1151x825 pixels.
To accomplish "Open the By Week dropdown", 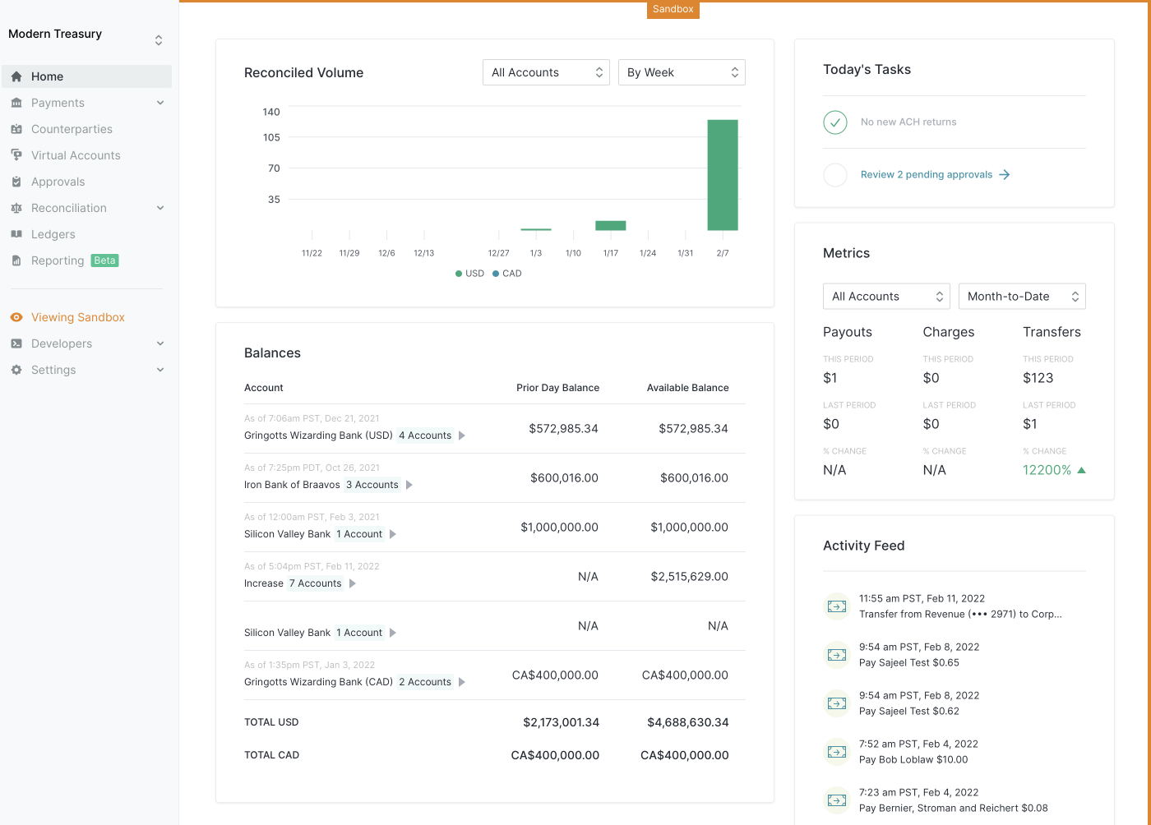I will [682, 71].
